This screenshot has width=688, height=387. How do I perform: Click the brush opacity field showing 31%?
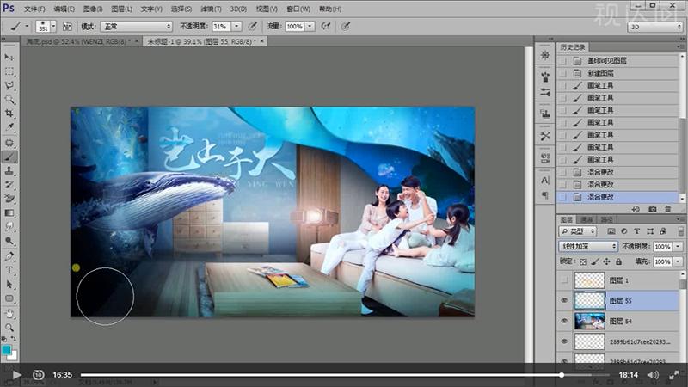tap(221, 27)
